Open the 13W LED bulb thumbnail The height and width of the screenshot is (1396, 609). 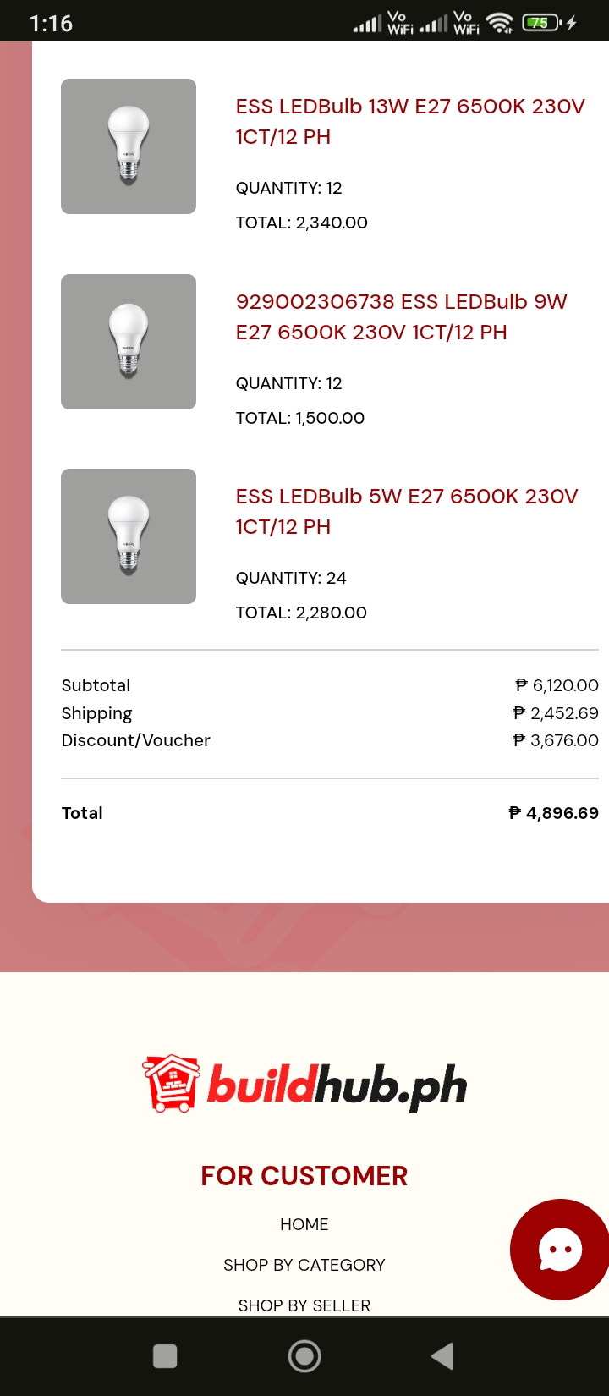click(x=129, y=146)
